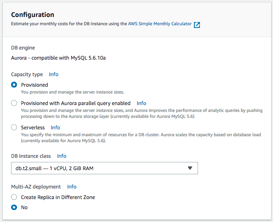Screen dimensions: 273x222
Task: Open the Info link next to Serverless
Action: click(55, 128)
